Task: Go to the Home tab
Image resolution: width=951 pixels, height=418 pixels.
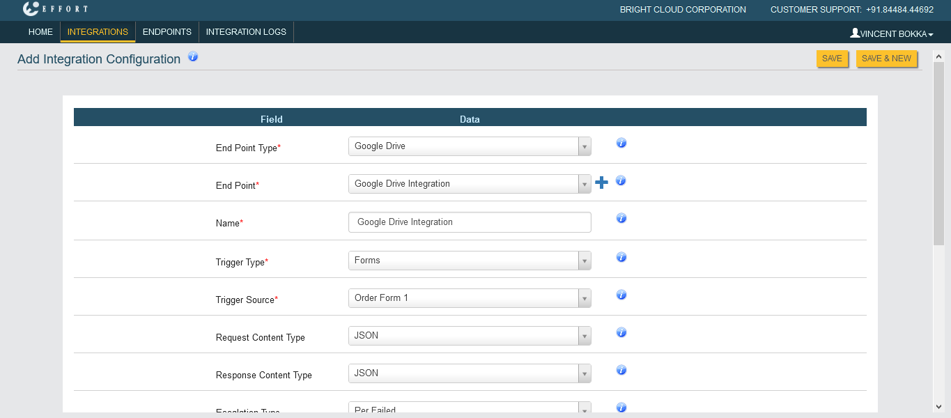Action: coord(40,32)
